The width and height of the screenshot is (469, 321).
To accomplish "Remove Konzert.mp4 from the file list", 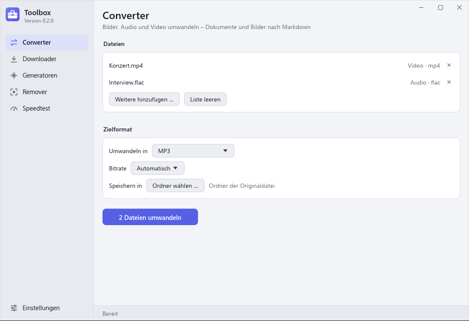I will point(449,65).
